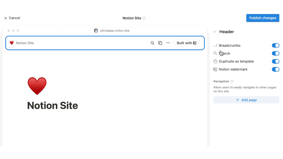
Task: Click the small heart icon in the breadcrumb
Action: [12, 43]
